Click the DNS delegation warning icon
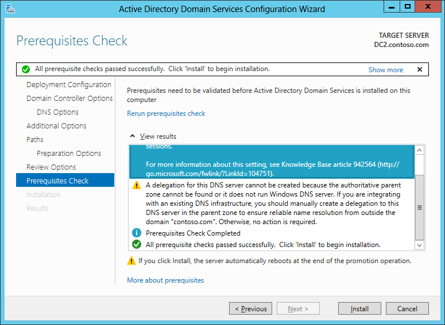 137,186
